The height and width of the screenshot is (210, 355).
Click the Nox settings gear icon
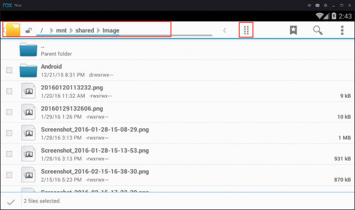(326, 5)
